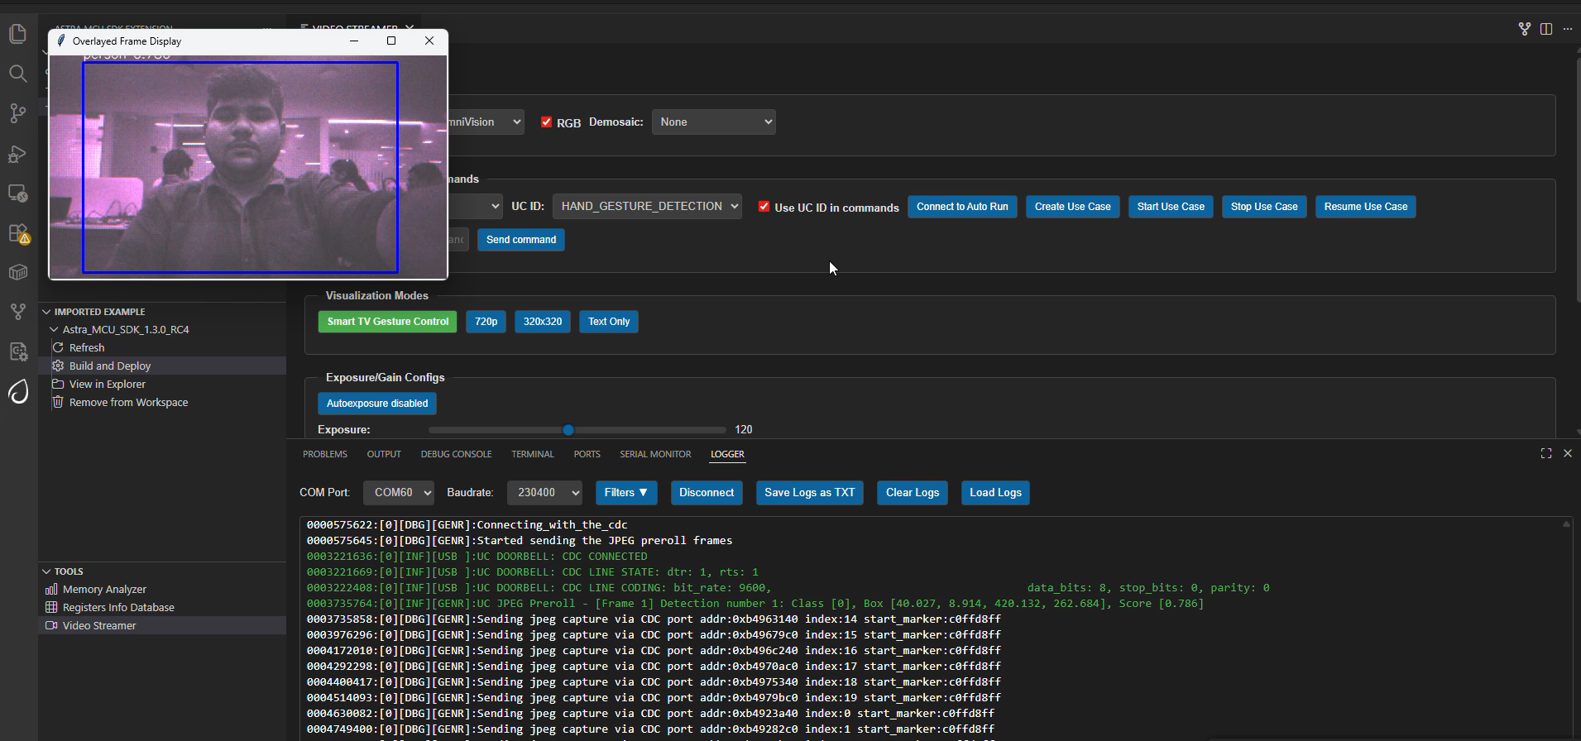1581x741 pixels.
Task: Click the Build and Deploy gear icon
Action: point(58,366)
